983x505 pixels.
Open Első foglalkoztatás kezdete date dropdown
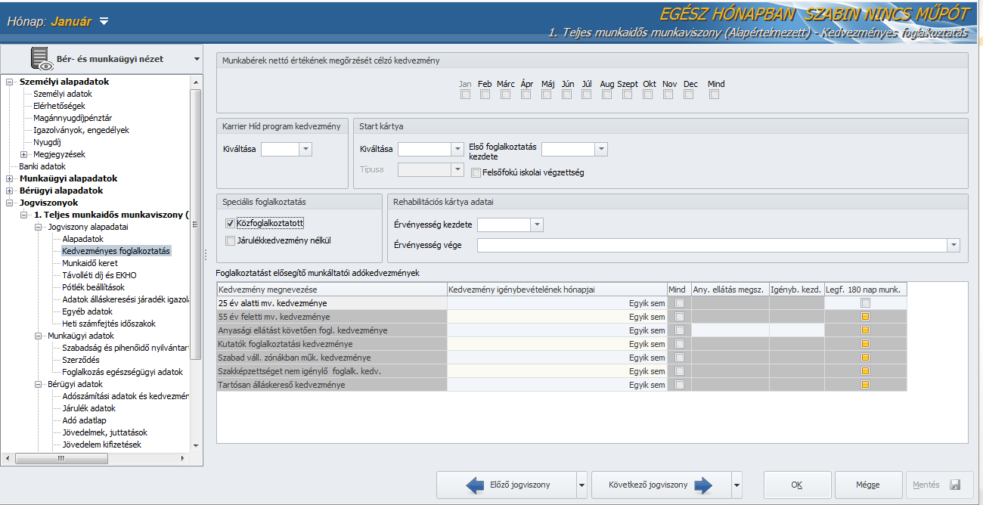(601, 150)
